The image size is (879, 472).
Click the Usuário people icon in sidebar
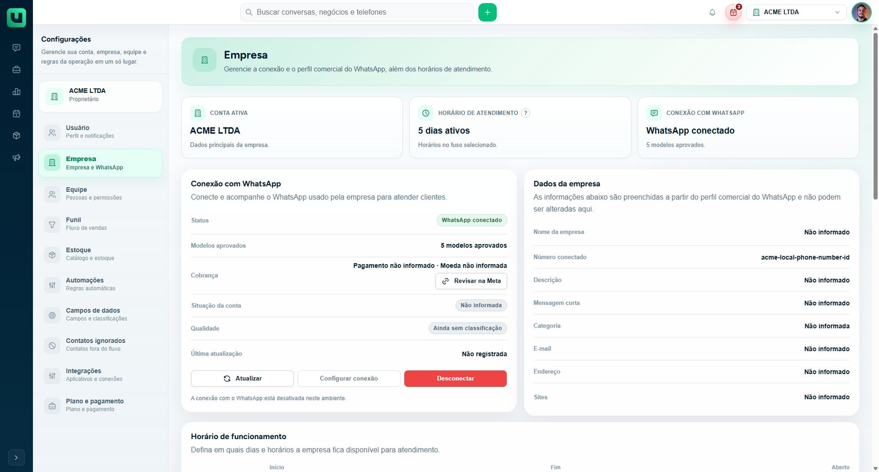pyautogui.click(x=52, y=132)
